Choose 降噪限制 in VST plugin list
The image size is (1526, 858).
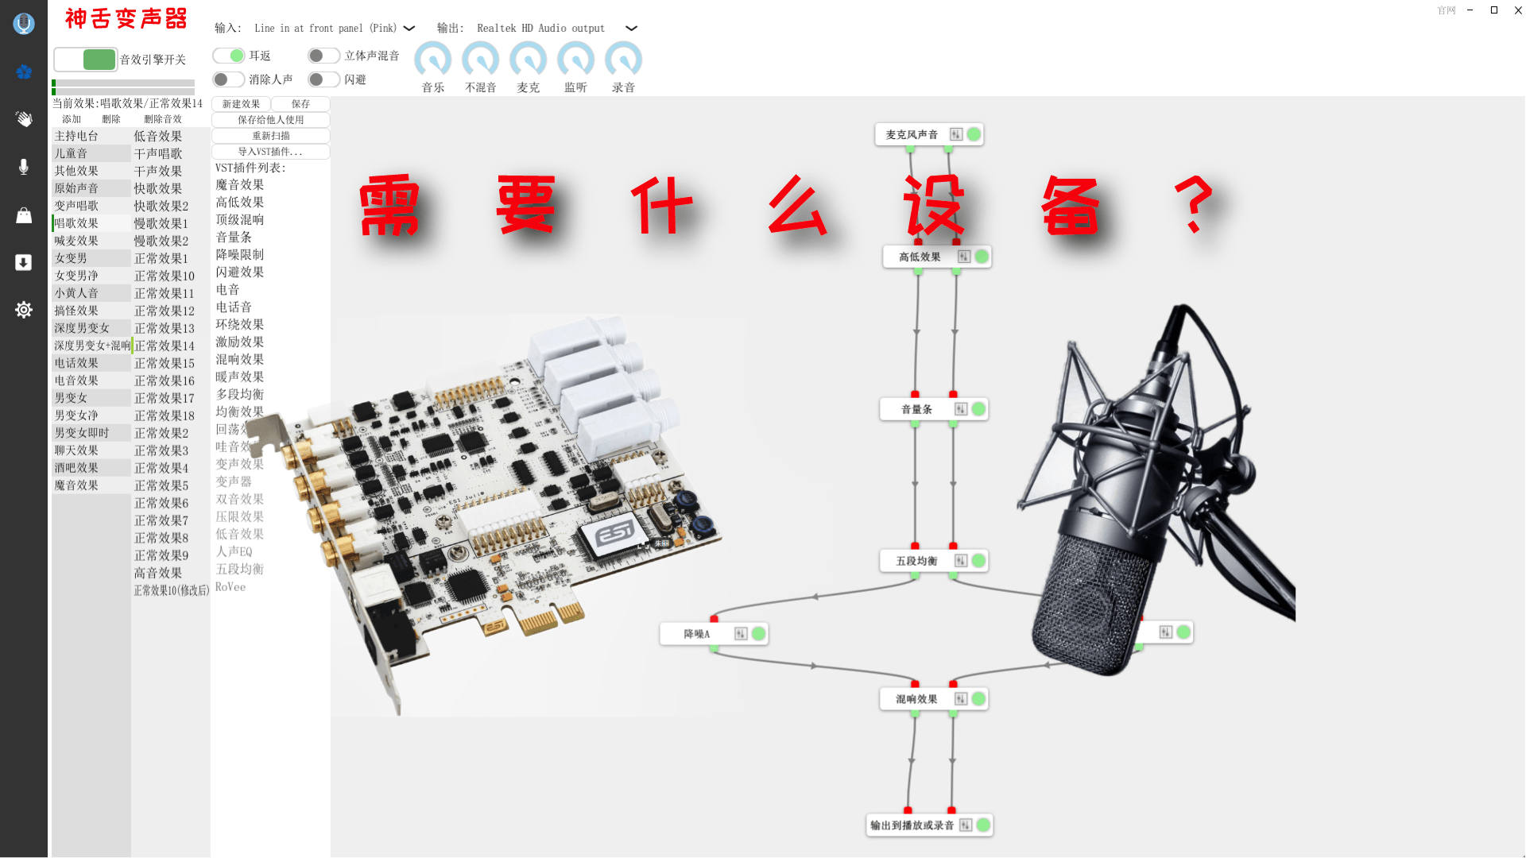coord(240,255)
